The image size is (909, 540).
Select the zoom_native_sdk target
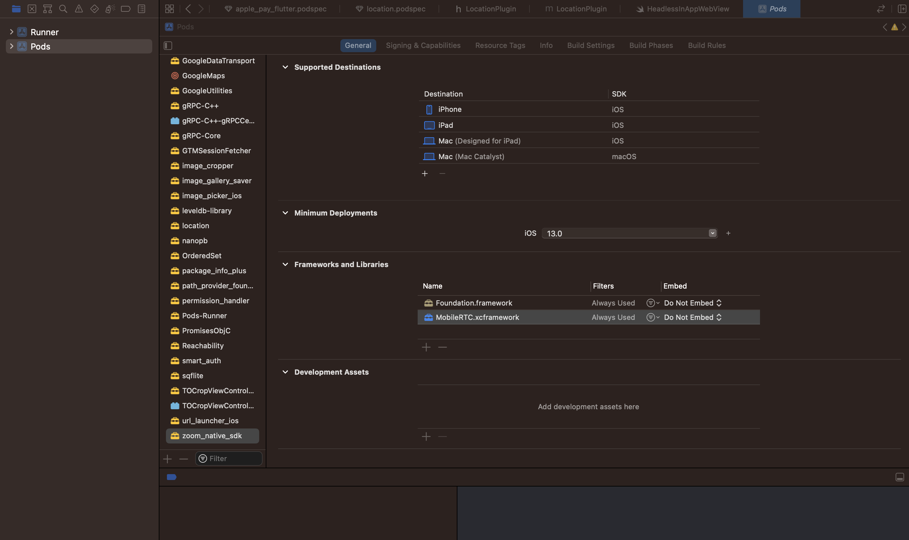click(212, 436)
